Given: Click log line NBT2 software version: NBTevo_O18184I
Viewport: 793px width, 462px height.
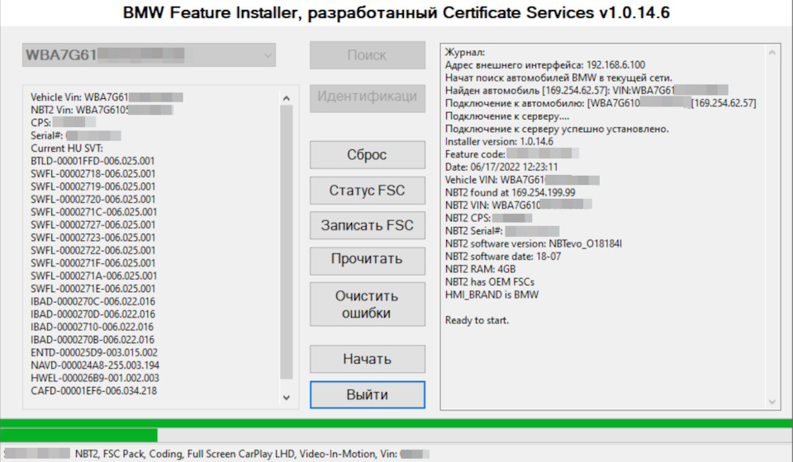Looking at the screenshot, I should point(534,244).
